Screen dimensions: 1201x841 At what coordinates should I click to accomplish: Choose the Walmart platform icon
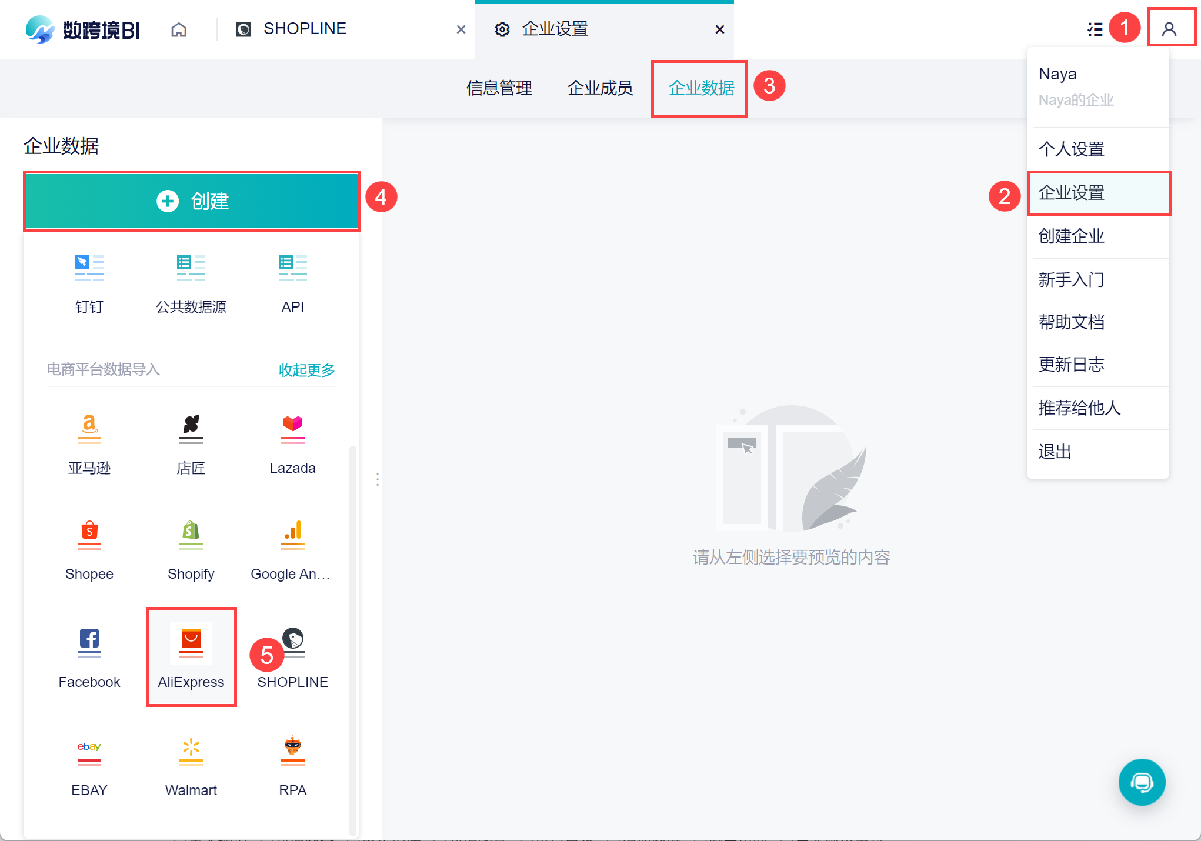[191, 752]
